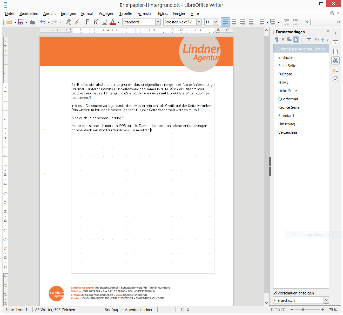Viewport: 343px width, 315px height.
Task: Click the zoom out minus button
Action: 292,310
